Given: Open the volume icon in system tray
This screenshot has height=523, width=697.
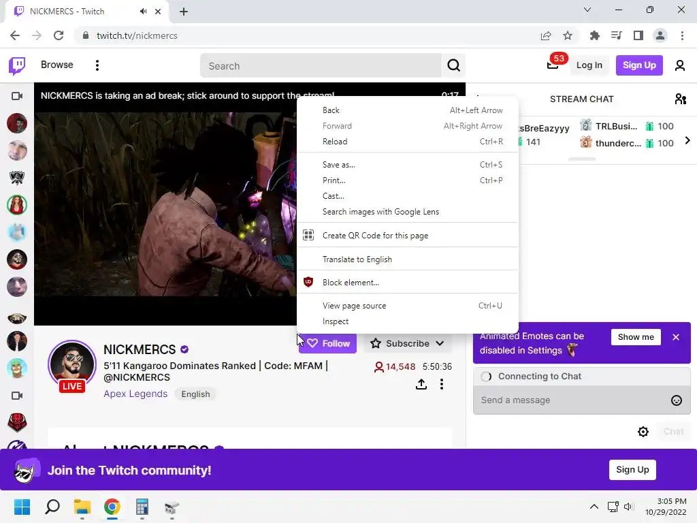Looking at the screenshot, I should click(628, 507).
